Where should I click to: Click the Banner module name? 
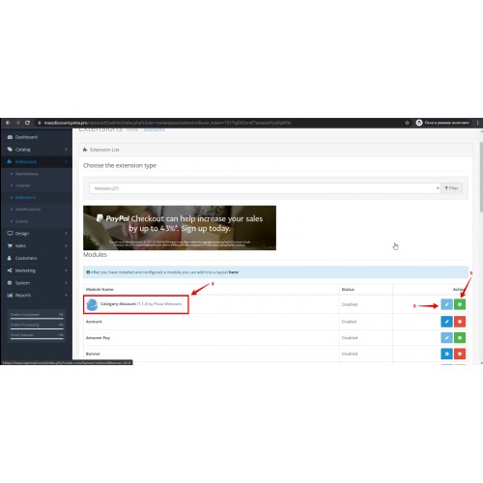click(93, 354)
